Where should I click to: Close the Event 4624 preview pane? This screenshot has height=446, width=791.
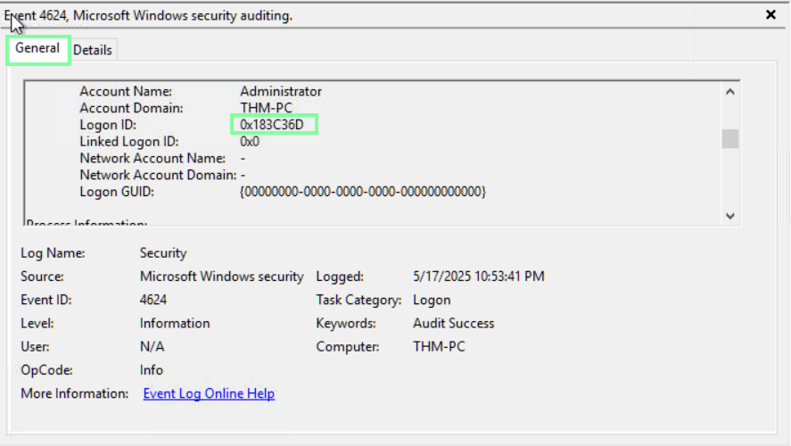770,14
